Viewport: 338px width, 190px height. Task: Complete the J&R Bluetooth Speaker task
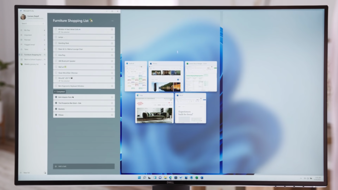tap(56, 61)
